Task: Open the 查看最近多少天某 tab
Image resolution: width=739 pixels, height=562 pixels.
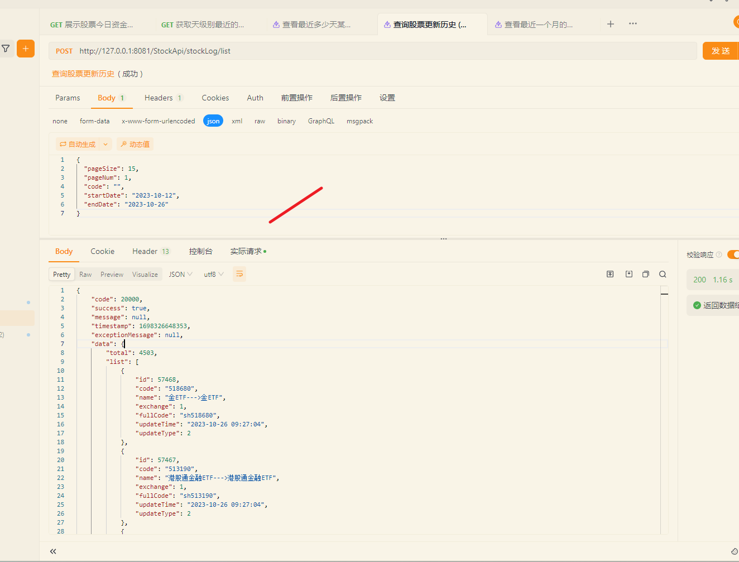Action: point(311,25)
